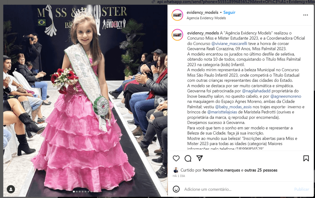
Task: Open emoji picker in comment box
Action: pyautogui.click(x=176, y=189)
